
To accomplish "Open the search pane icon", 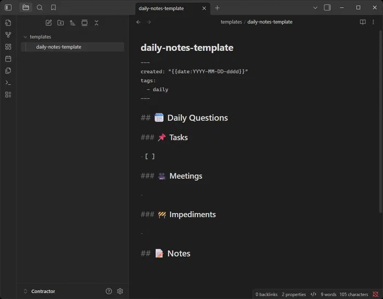I will [x=39, y=8].
